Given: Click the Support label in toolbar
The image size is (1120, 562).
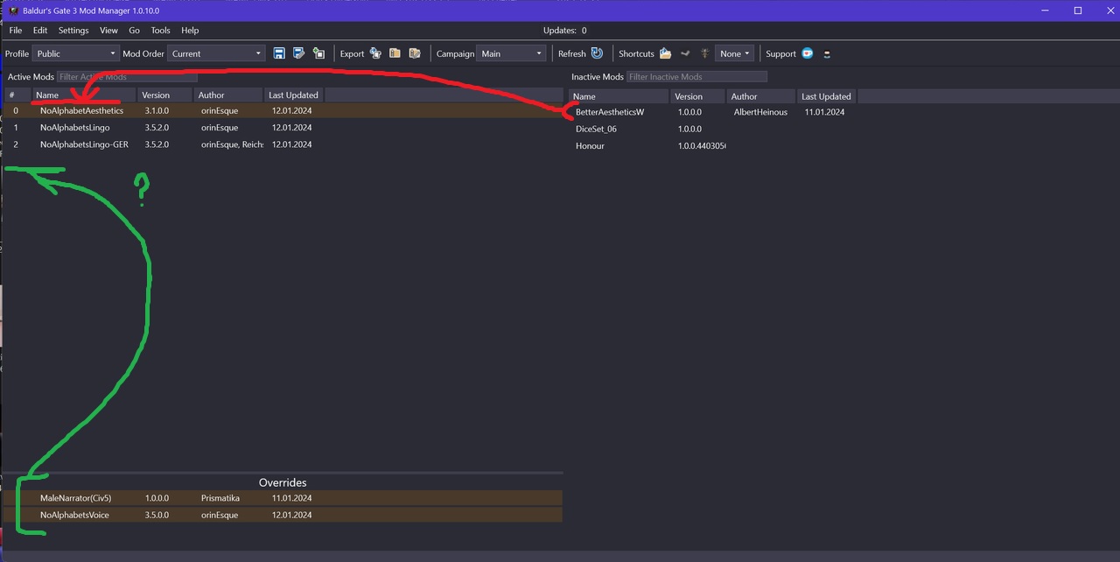Looking at the screenshot, I should click(780, 53).
